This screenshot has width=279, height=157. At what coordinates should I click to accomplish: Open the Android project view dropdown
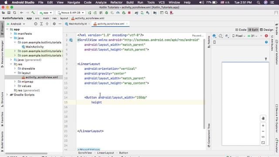16,24
